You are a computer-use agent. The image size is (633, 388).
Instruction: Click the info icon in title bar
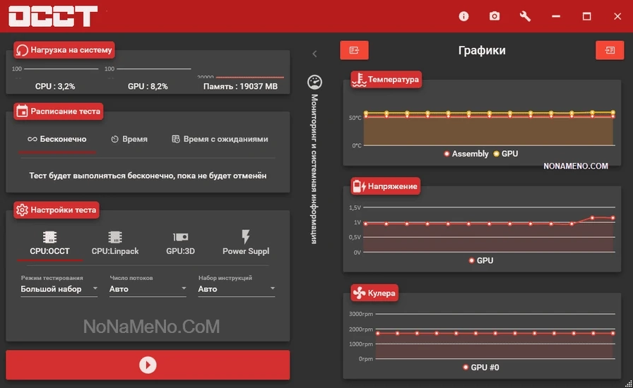(x=463, y=16)
